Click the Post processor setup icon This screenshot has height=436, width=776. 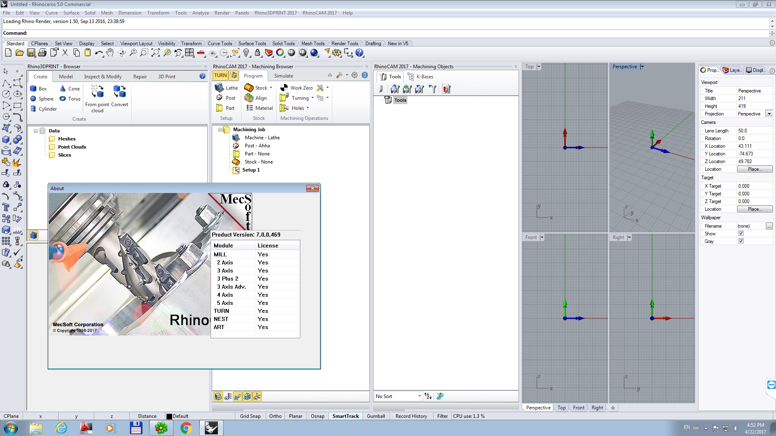[x=226, y=98]
